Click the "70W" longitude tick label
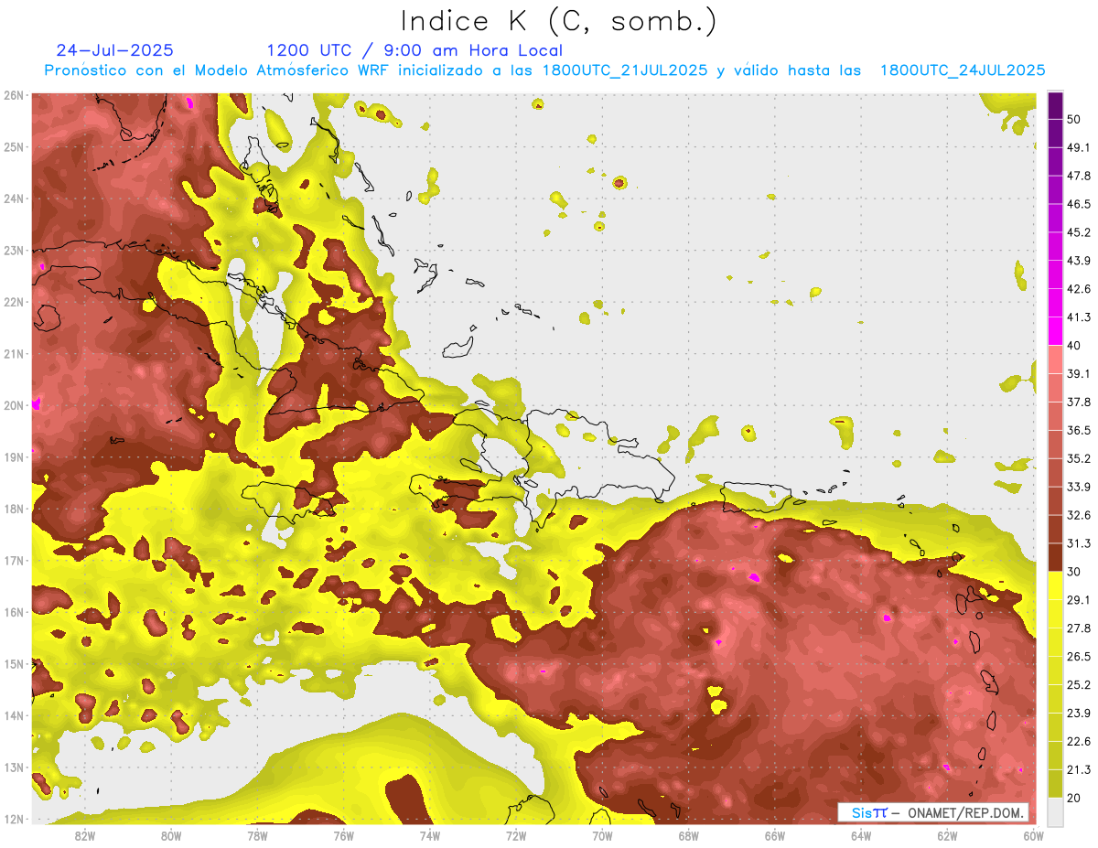Screen dimensions: 1098x848 click(x=602, y=835)
